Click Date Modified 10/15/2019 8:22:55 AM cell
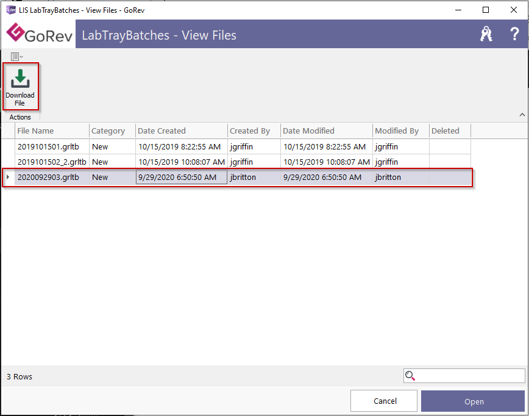 pyautogui.click(x=327, y=147)
